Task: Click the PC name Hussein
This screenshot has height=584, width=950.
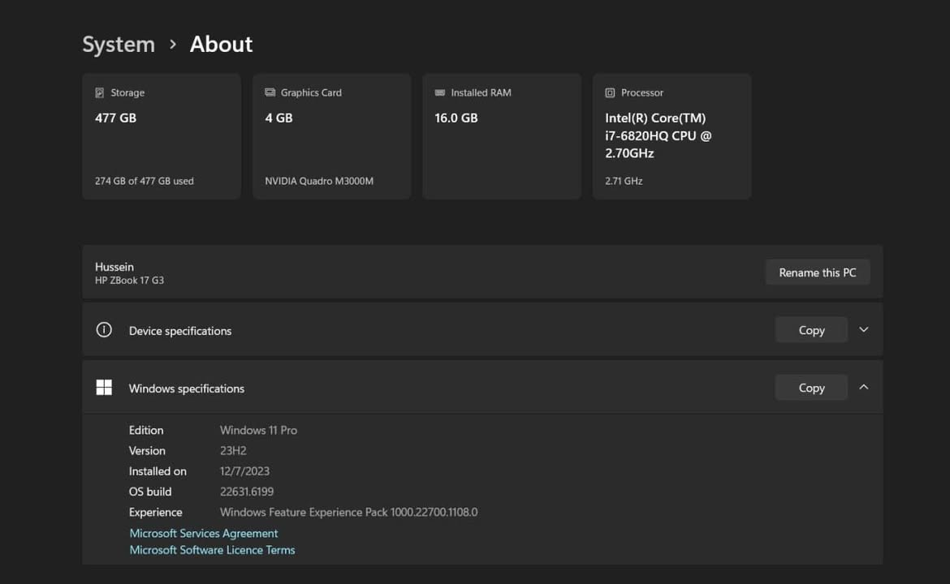Action: point(114,267)
